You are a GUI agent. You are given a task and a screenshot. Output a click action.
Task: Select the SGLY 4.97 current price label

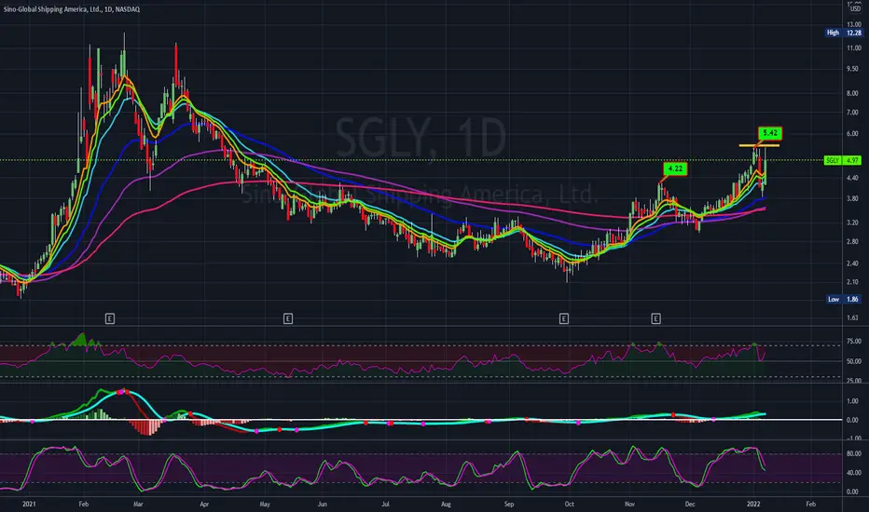[x=842, y=160]
